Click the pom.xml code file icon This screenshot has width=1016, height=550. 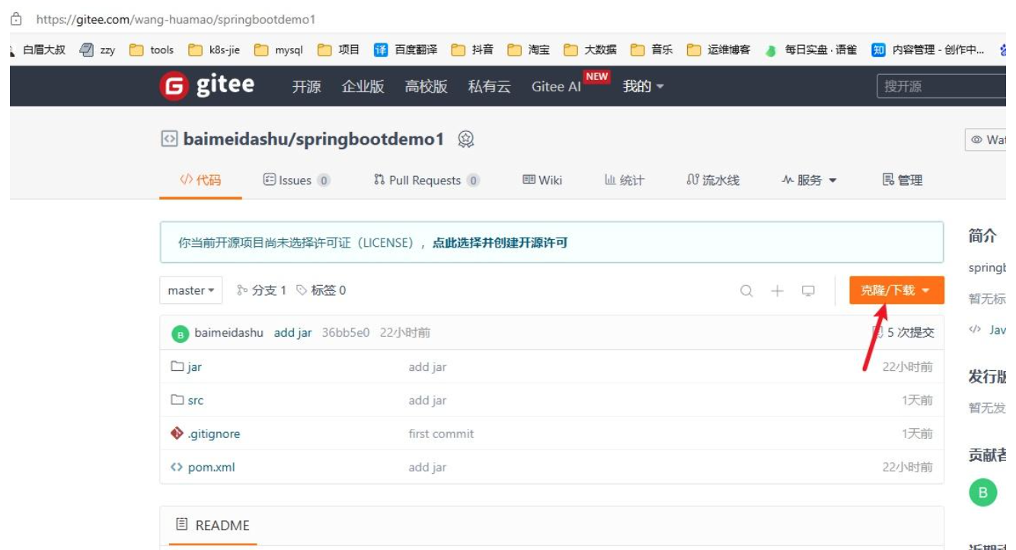(177, 467)
